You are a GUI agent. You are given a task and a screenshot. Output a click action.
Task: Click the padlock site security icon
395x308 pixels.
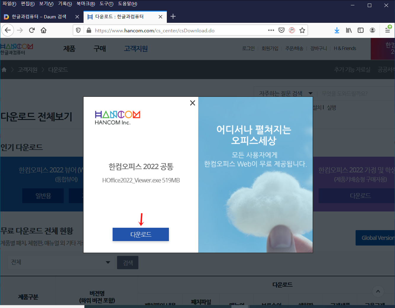click(89, 30)
